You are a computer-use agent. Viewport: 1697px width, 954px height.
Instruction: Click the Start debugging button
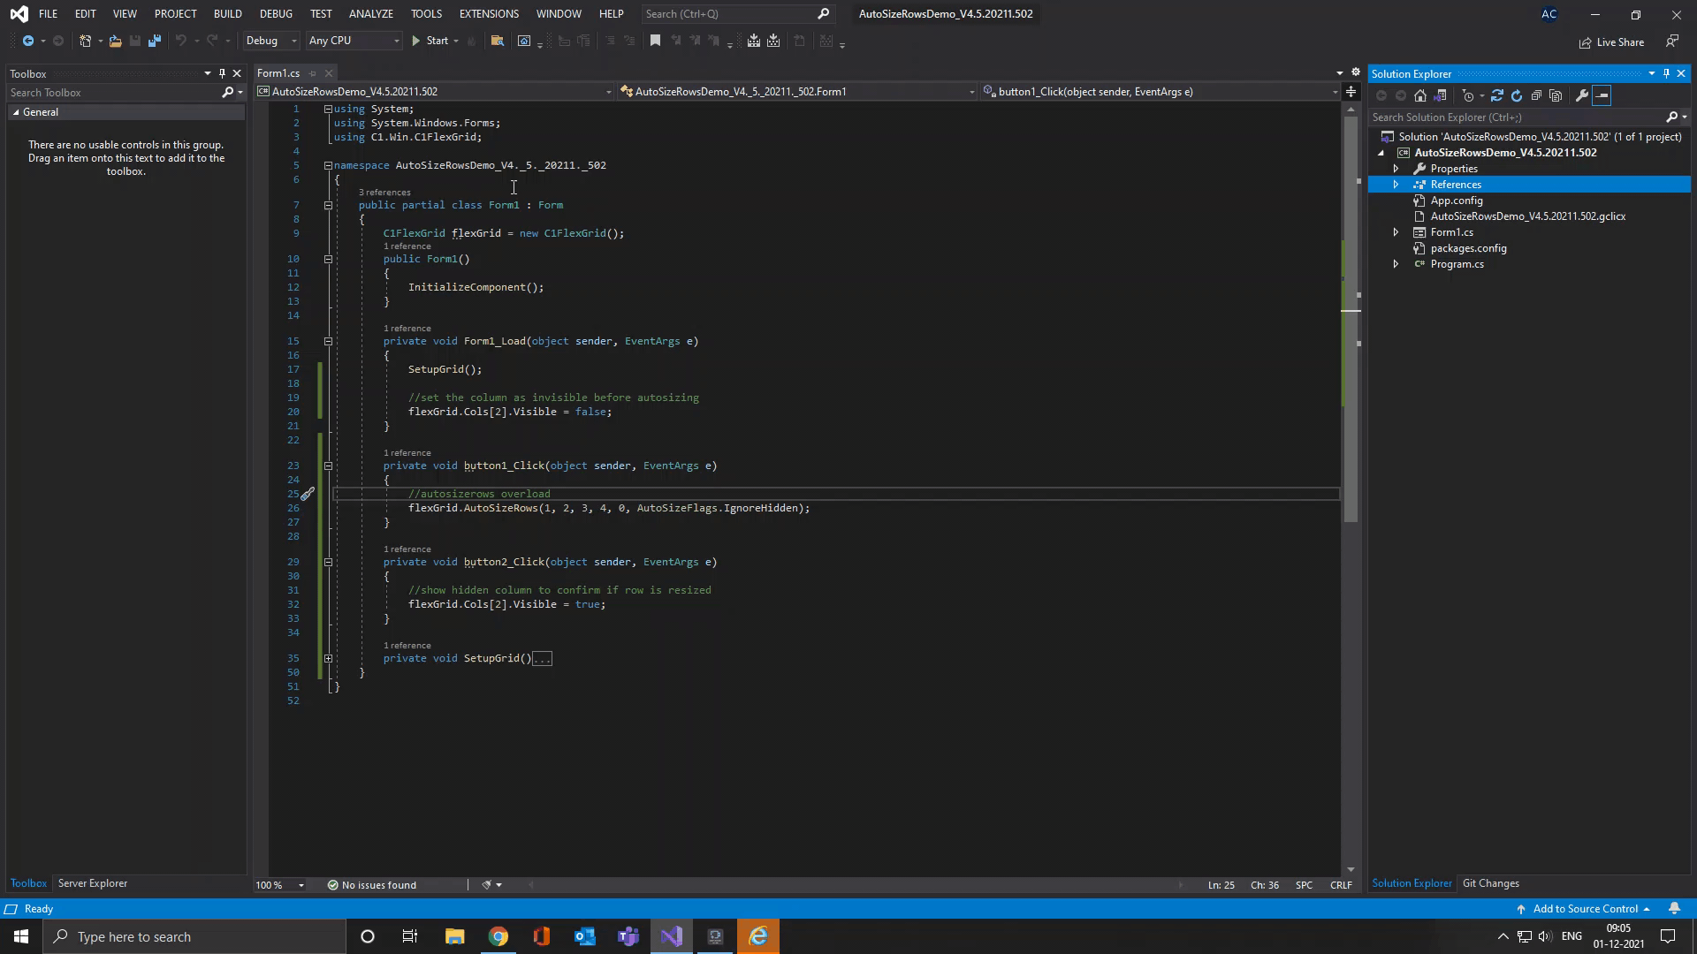click(430, 41)
